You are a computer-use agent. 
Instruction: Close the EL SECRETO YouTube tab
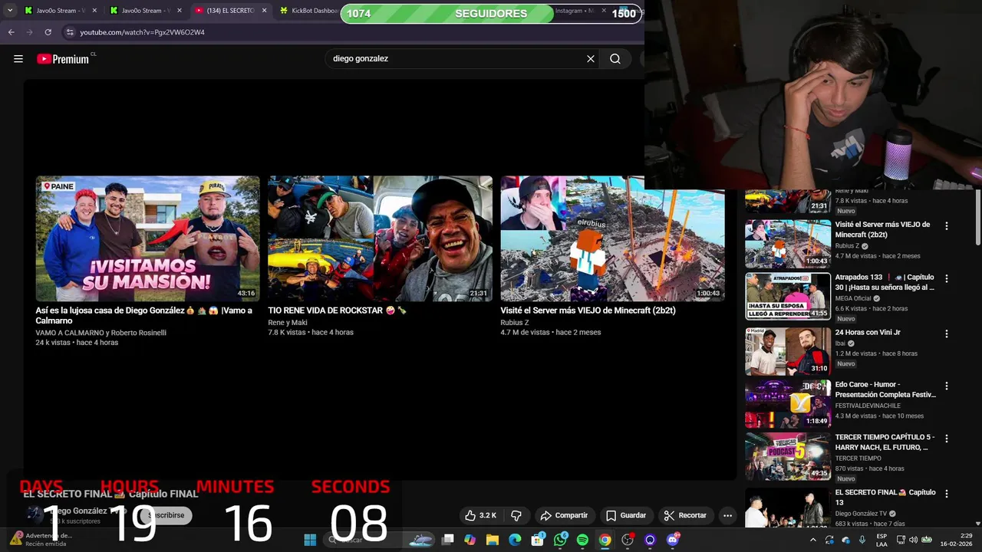[x=265, y=11]
